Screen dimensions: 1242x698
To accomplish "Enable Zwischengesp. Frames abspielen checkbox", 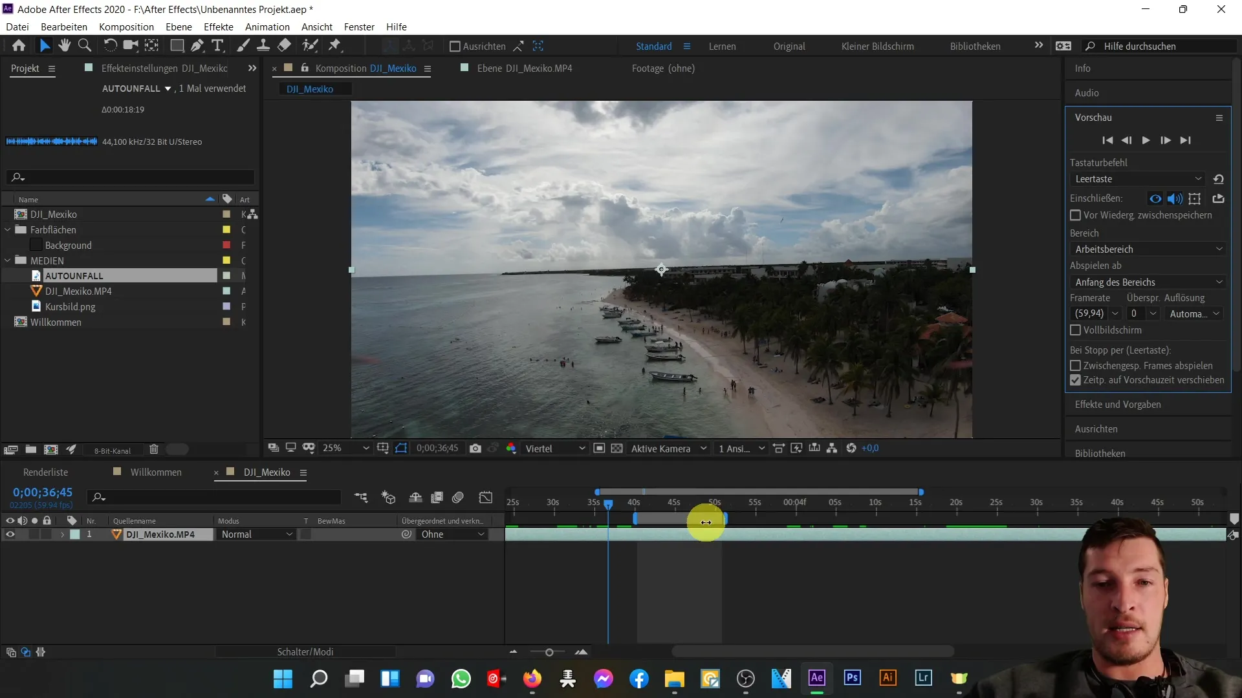I will (1076, 365).
